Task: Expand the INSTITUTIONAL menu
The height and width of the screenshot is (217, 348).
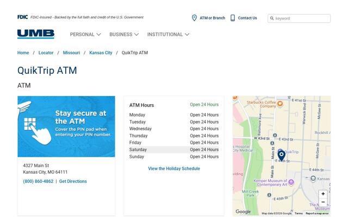Action: [x=168, y=34]
